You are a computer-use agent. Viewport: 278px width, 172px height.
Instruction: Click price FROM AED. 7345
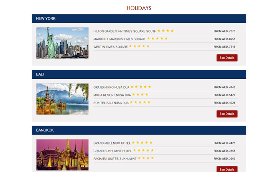tap(224, 47)
